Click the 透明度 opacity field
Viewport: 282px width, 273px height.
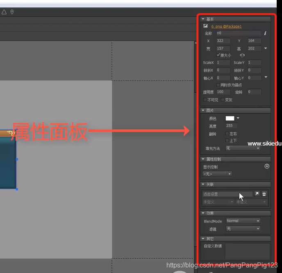pyautogui.click(x=223, y=92)
